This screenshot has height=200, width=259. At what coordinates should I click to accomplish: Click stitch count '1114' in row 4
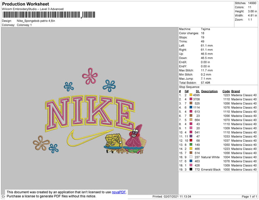pyautogui.click(x=196, y=107)
